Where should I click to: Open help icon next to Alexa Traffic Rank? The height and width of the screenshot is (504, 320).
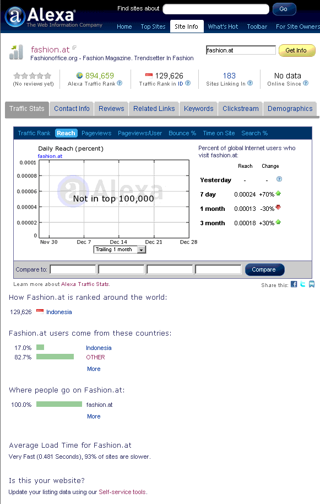[x=120, y=83]
